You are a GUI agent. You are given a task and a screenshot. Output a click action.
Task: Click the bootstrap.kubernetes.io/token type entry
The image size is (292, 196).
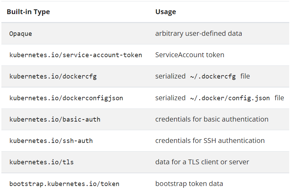click(x=64, y=184)
